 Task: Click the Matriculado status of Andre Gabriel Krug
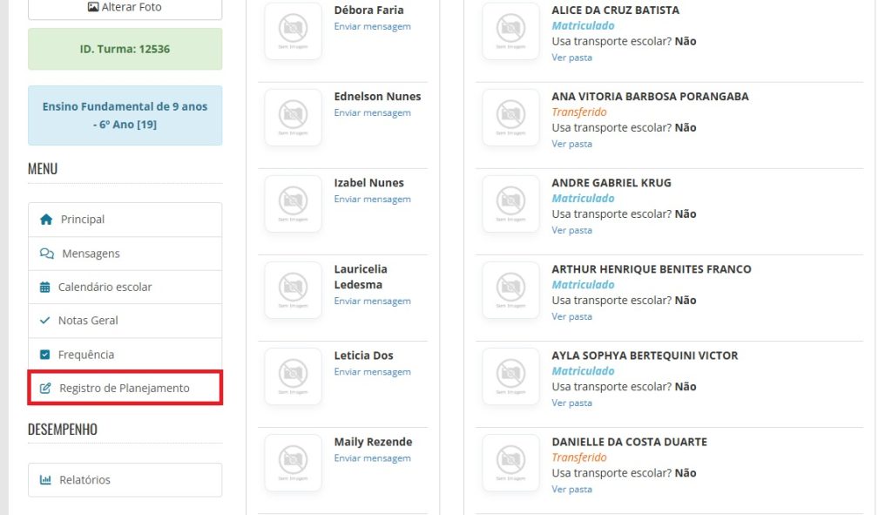[583, 199]
